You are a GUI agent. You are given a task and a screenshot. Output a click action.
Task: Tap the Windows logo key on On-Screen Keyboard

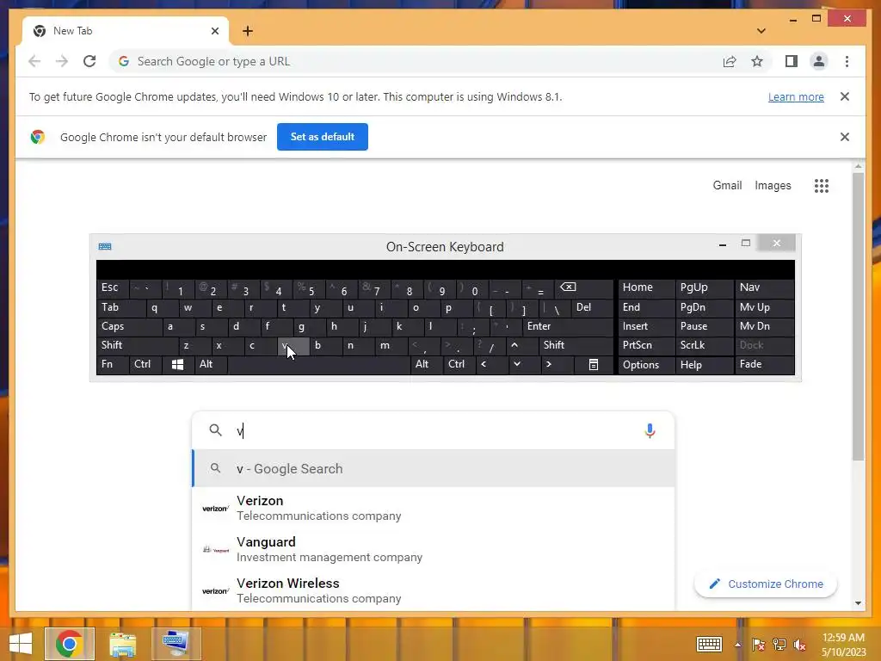pos(177,364)
